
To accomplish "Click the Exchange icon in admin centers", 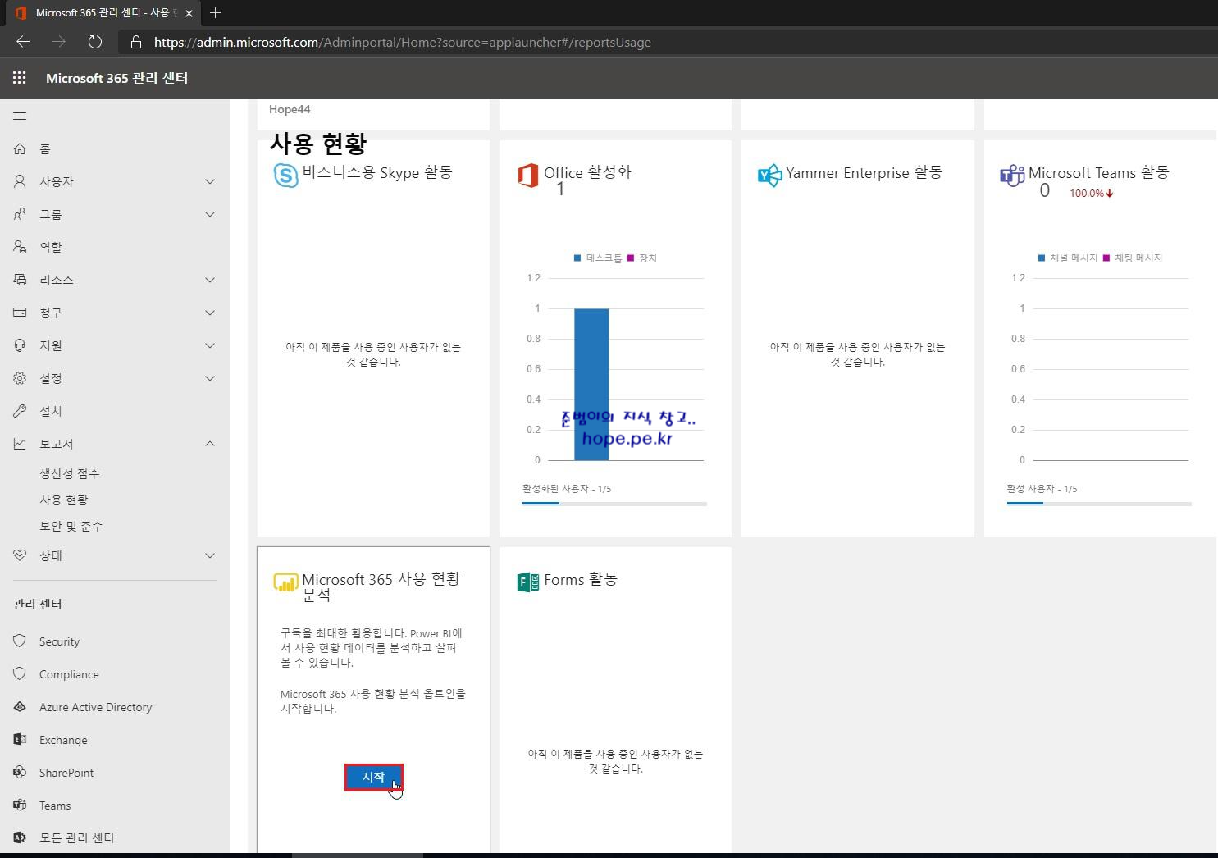I will 20,739.
